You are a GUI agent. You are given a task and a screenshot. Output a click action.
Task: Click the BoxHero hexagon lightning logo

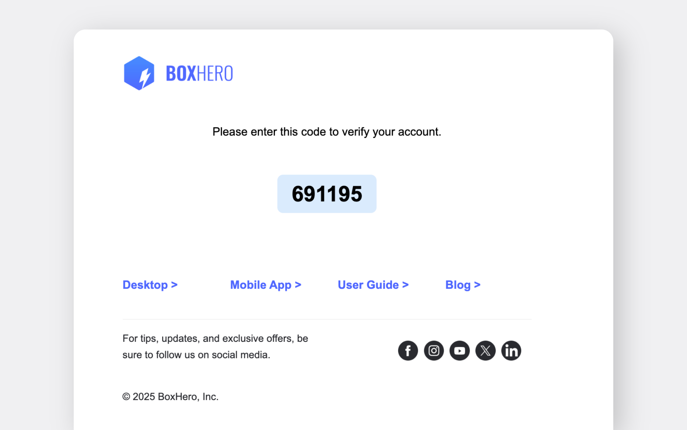click(x=139, y=73)
